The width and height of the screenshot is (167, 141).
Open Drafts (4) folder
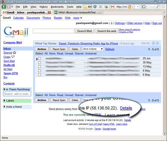pos(9,65)
